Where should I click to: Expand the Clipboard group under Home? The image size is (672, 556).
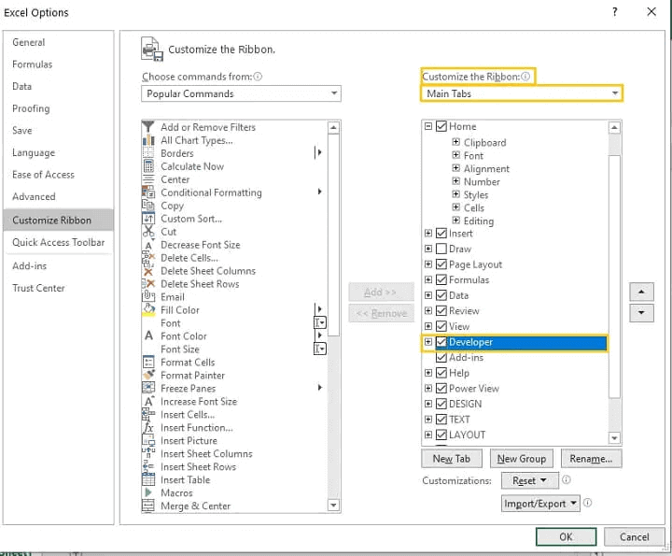(x=456, y=143)
